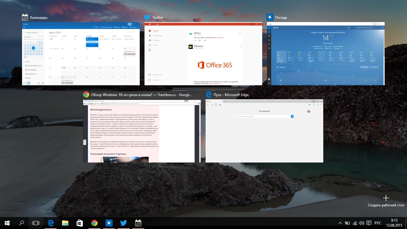407x229 pixels.
Task: Open the Calendar taskbar icon
Action: (x=138, y=223)
